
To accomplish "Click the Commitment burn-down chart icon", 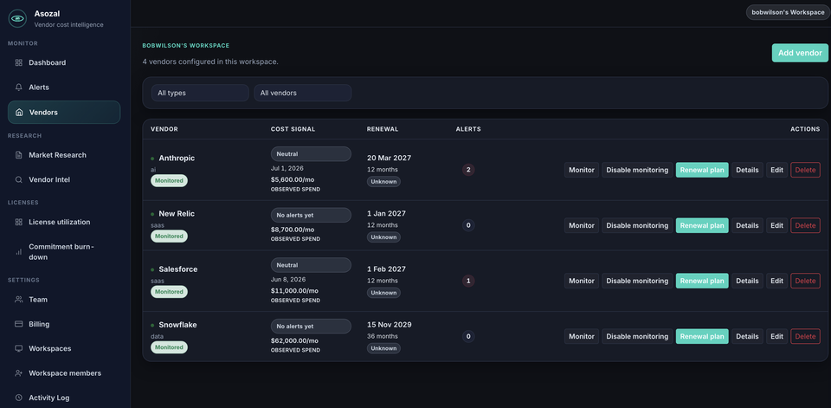I will click(18, 252).
